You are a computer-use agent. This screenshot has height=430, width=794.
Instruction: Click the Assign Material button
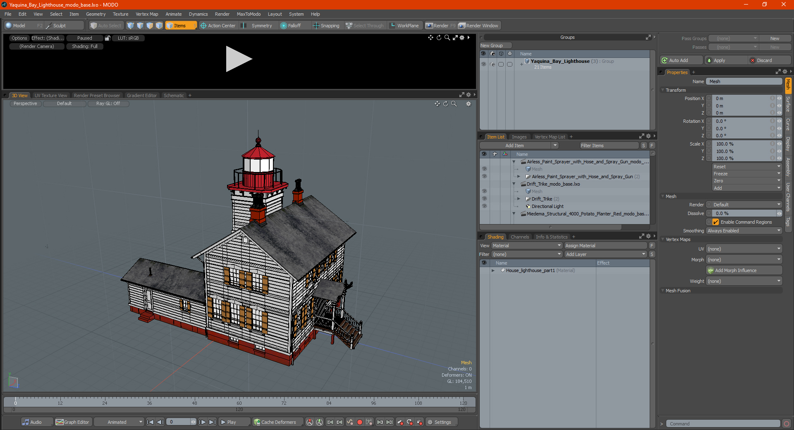[606, 246]
